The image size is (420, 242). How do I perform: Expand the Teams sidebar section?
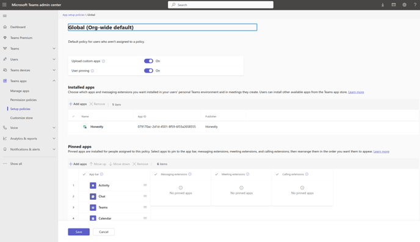54,48
